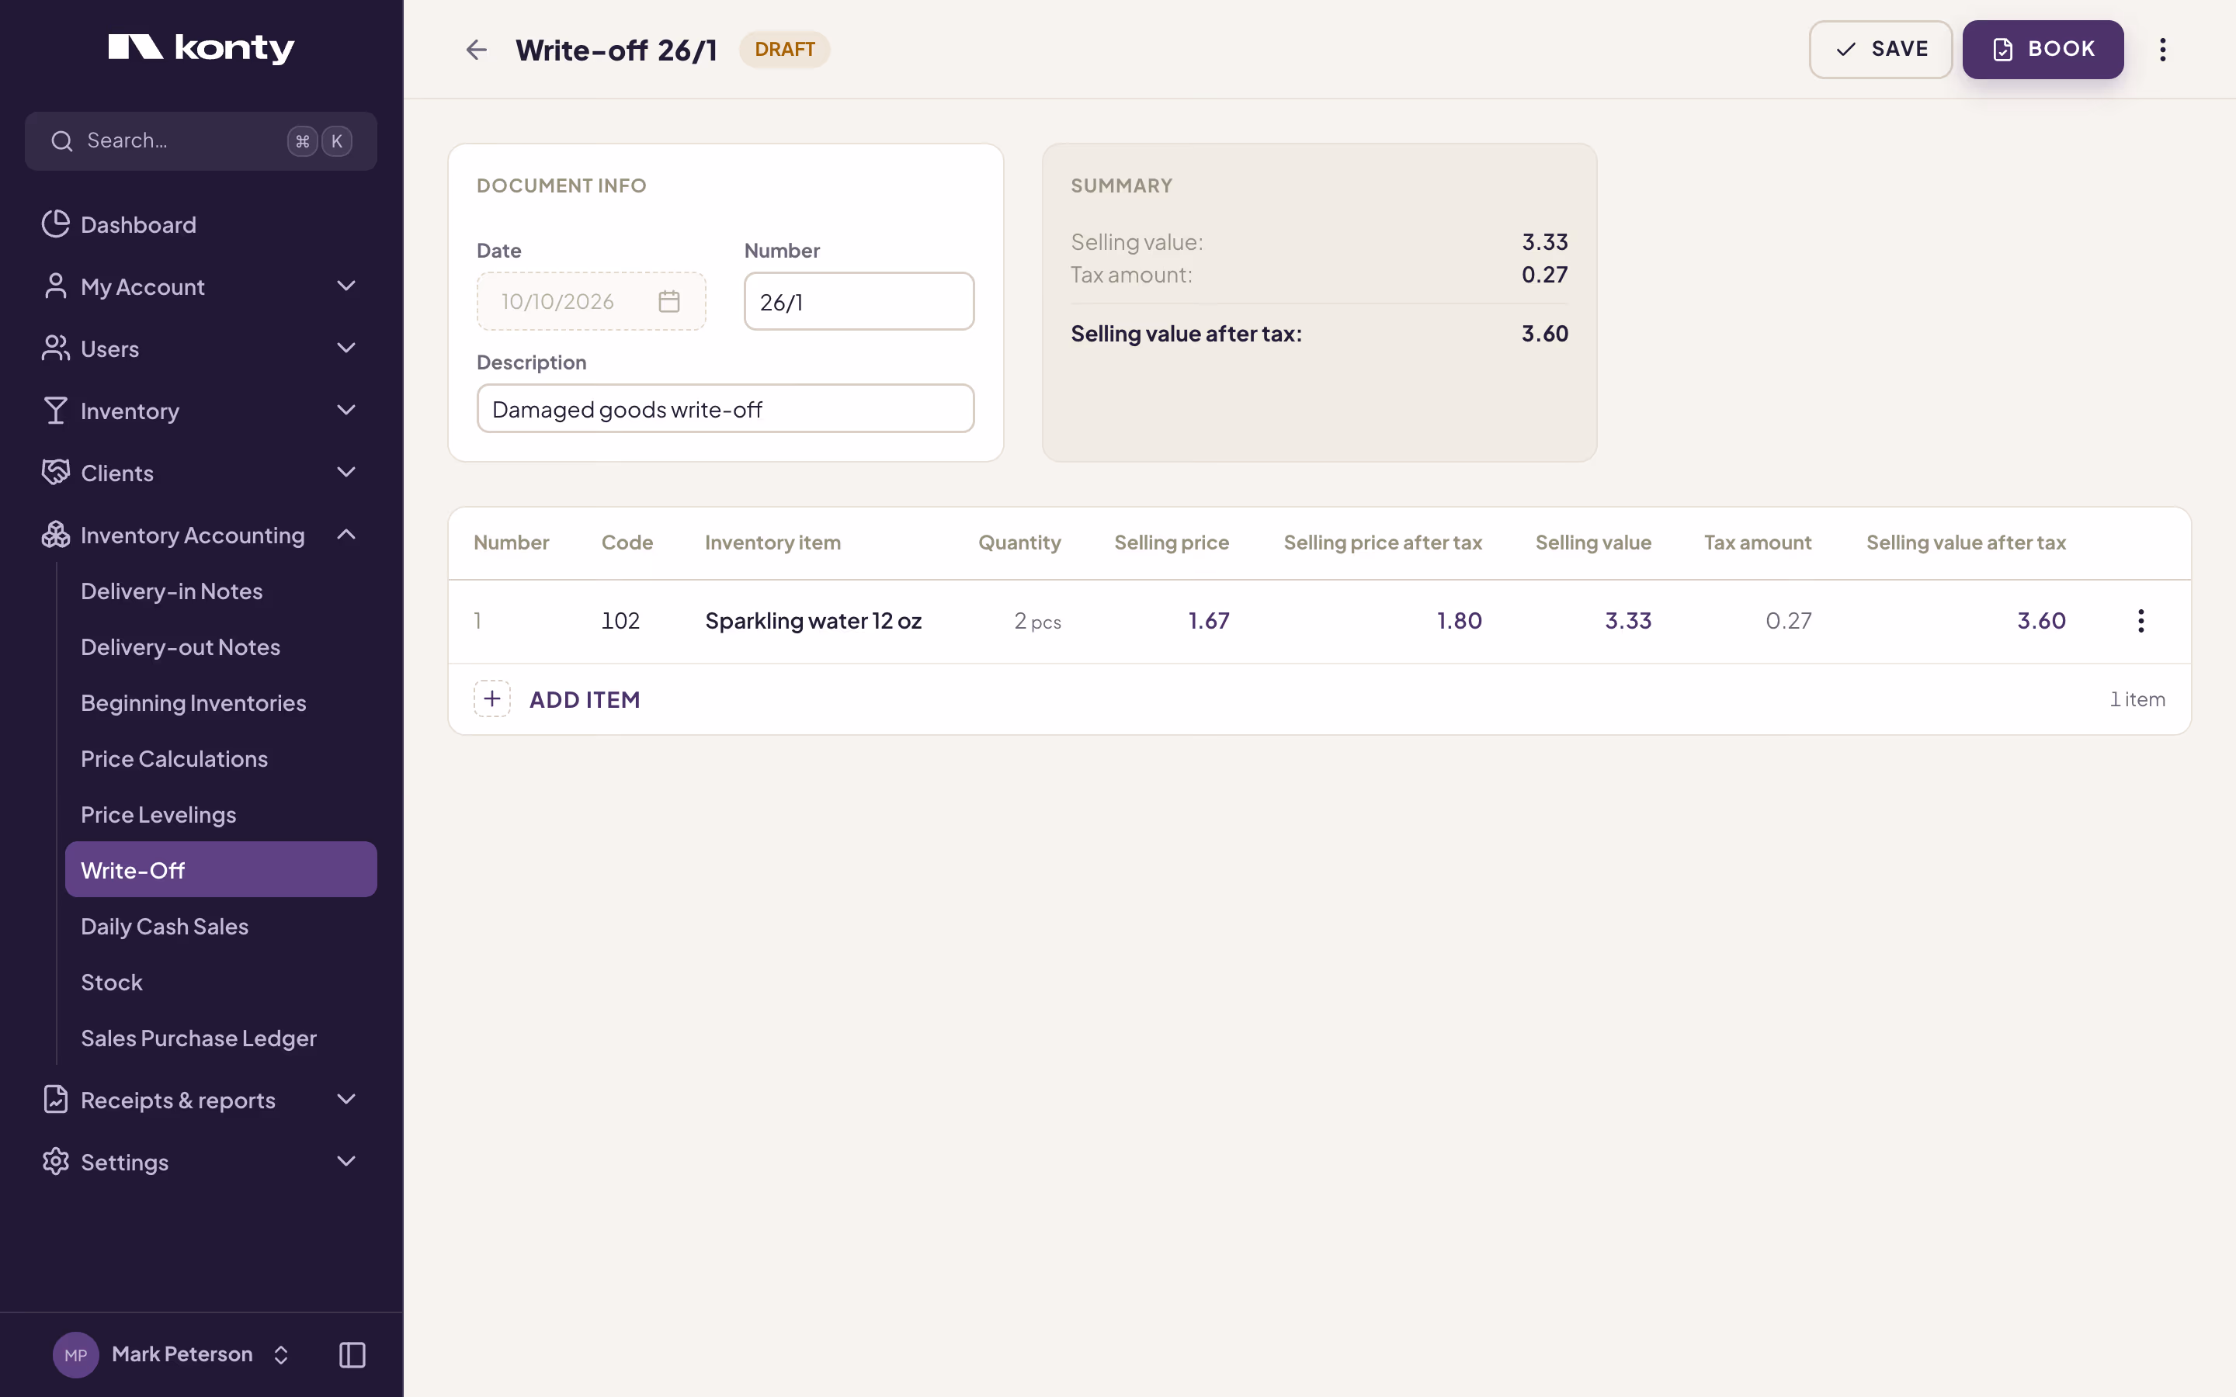Viewport: 2236px width, 1397px height.
Task: Click the Users people icon
Action: click(55, 348)
